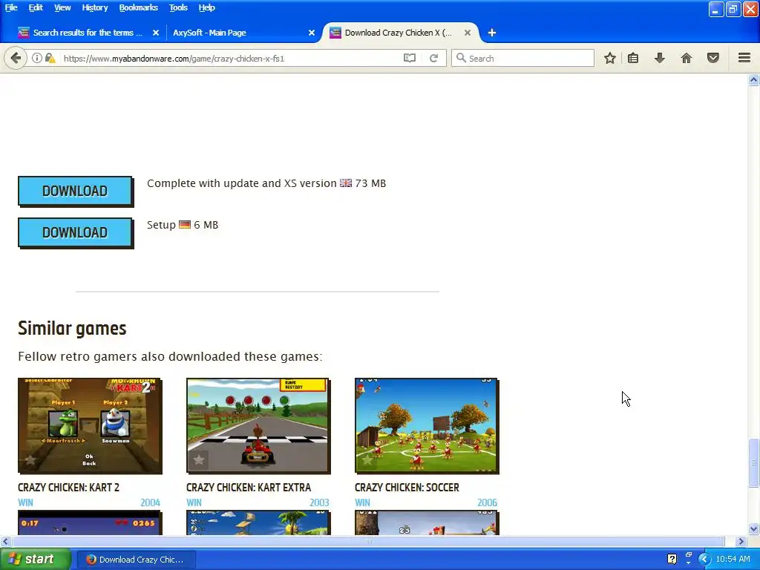Viewport: 760px width, 570px height.
Task: Open the Help menu
Action: [206, 7]
